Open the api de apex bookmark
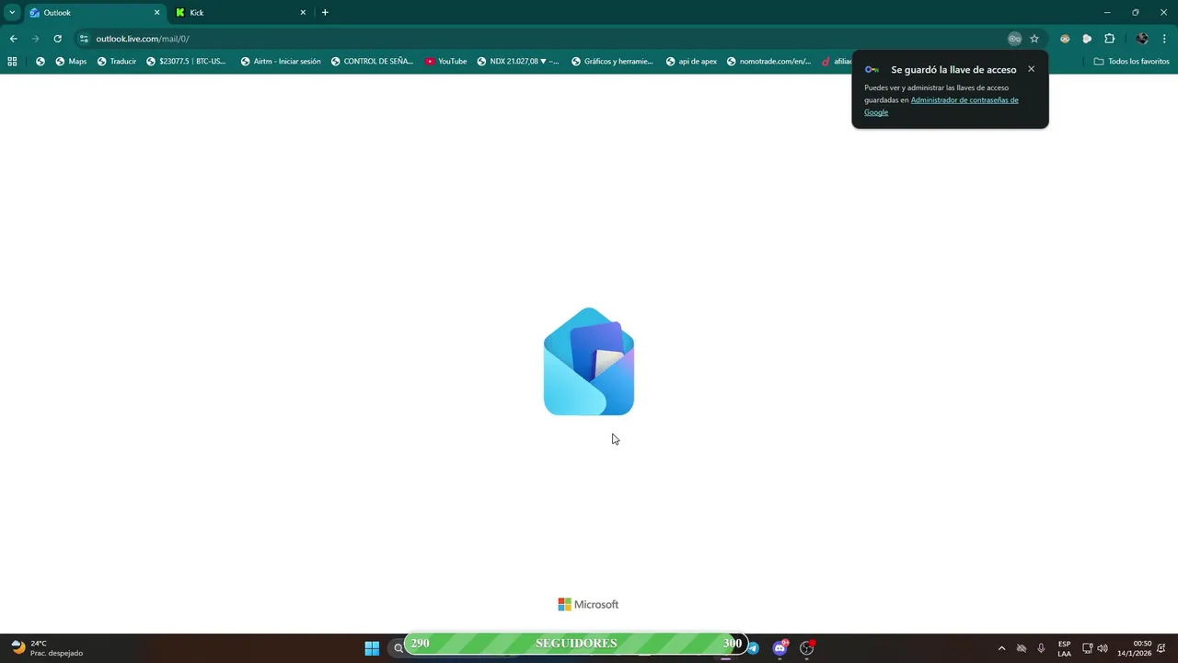This screenshot has height=663, width=1178. coord(691,62)
